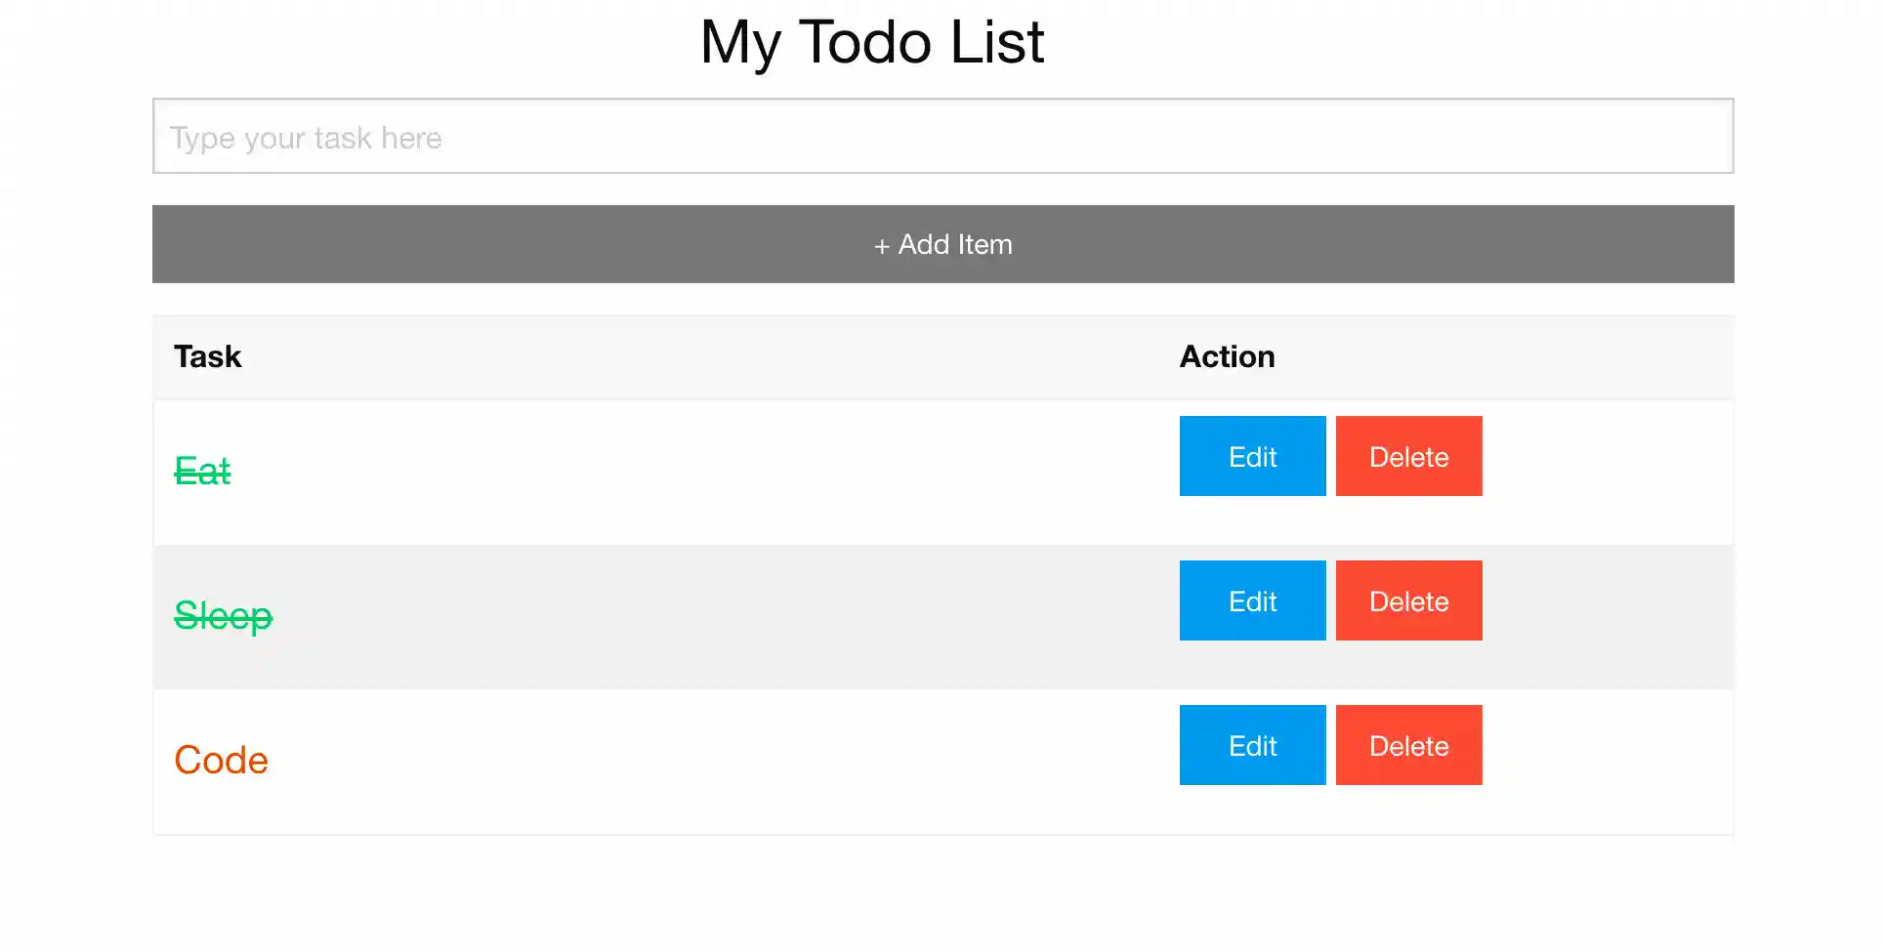Delete the Eat task

(x=1408, y=457)
